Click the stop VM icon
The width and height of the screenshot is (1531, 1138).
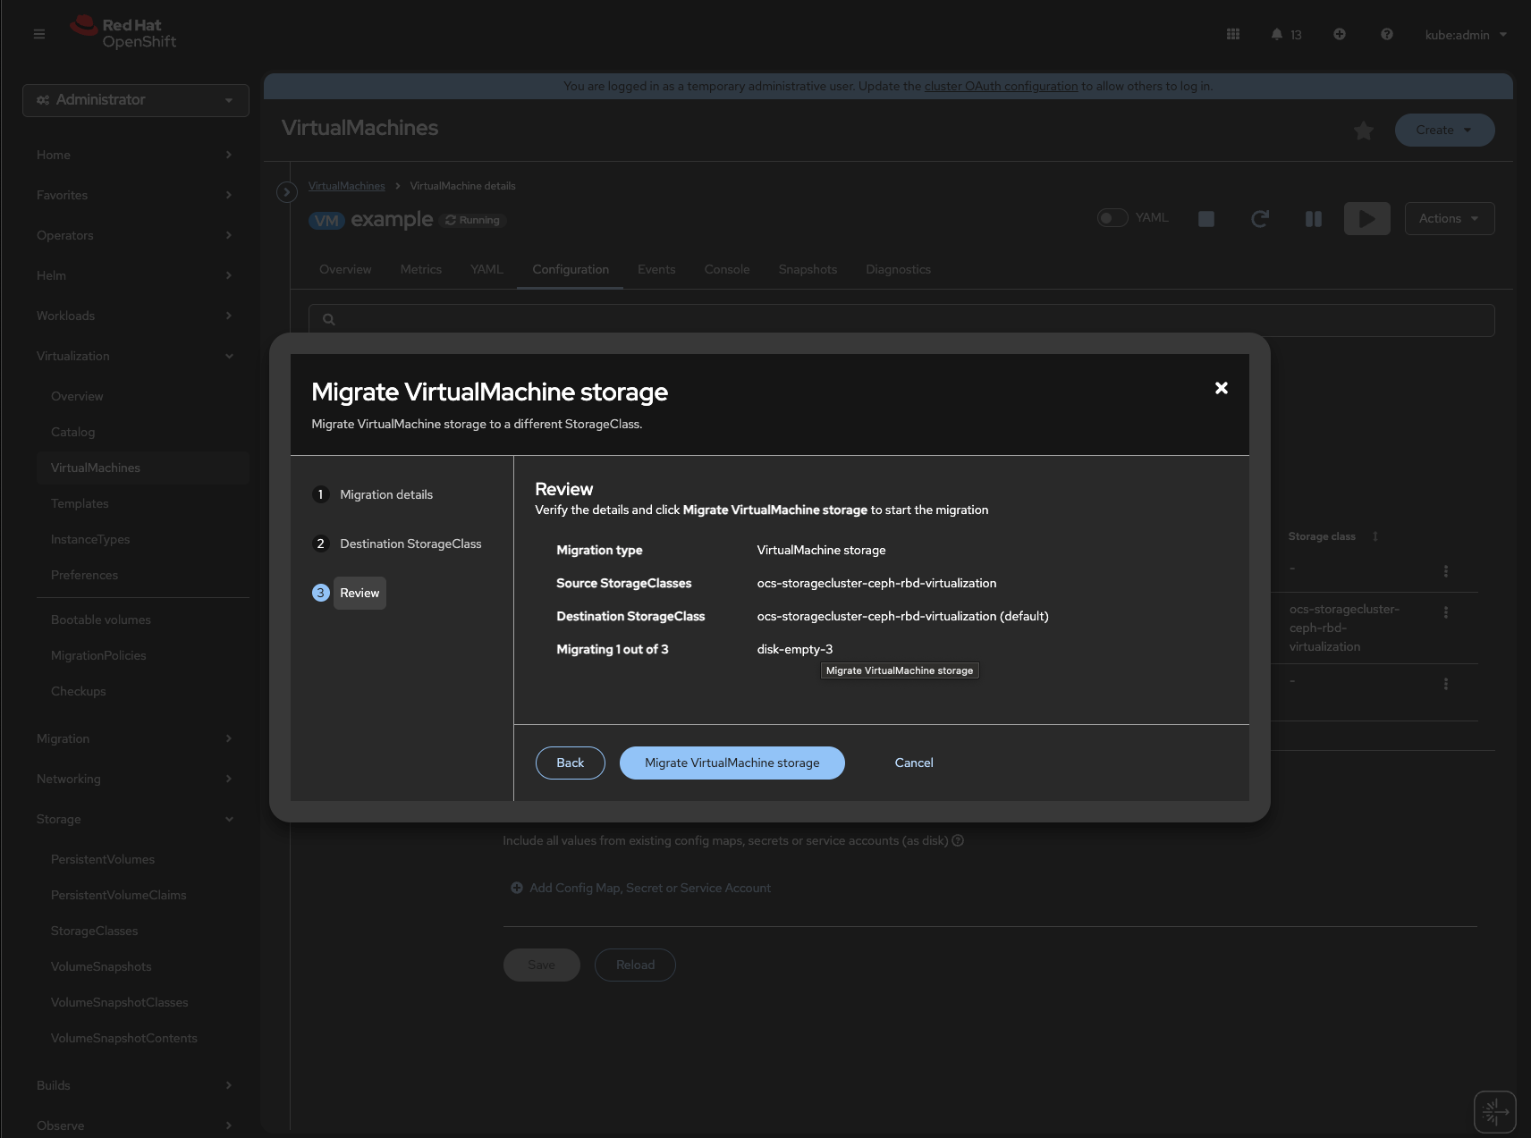coord(1206,219)
